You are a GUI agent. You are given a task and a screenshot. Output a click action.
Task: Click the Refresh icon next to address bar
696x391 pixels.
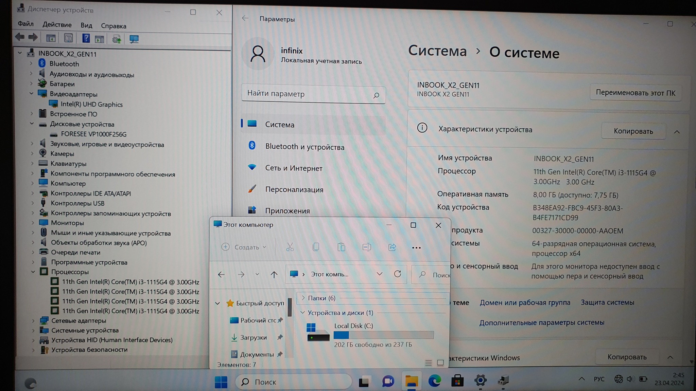(397, 274)
